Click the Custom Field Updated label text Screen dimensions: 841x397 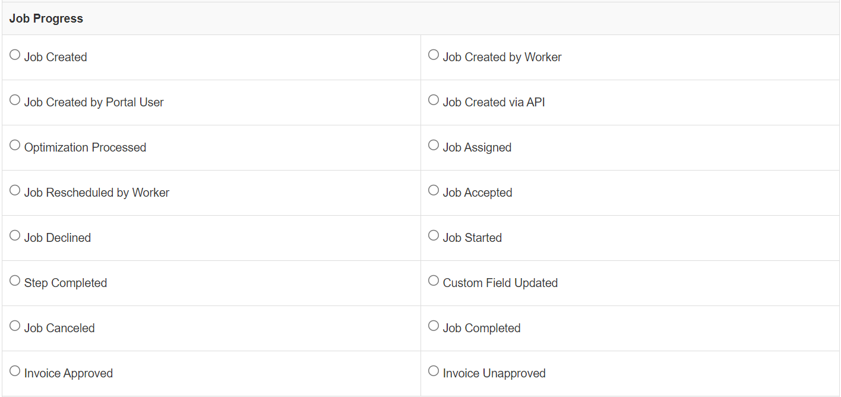click(499, 282)
